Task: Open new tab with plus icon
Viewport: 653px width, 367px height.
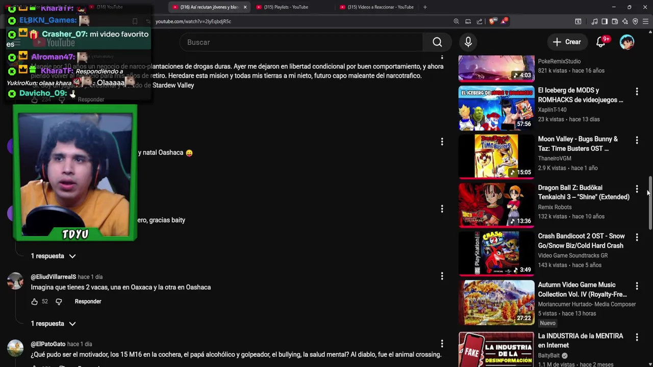Action: (425, 7)
